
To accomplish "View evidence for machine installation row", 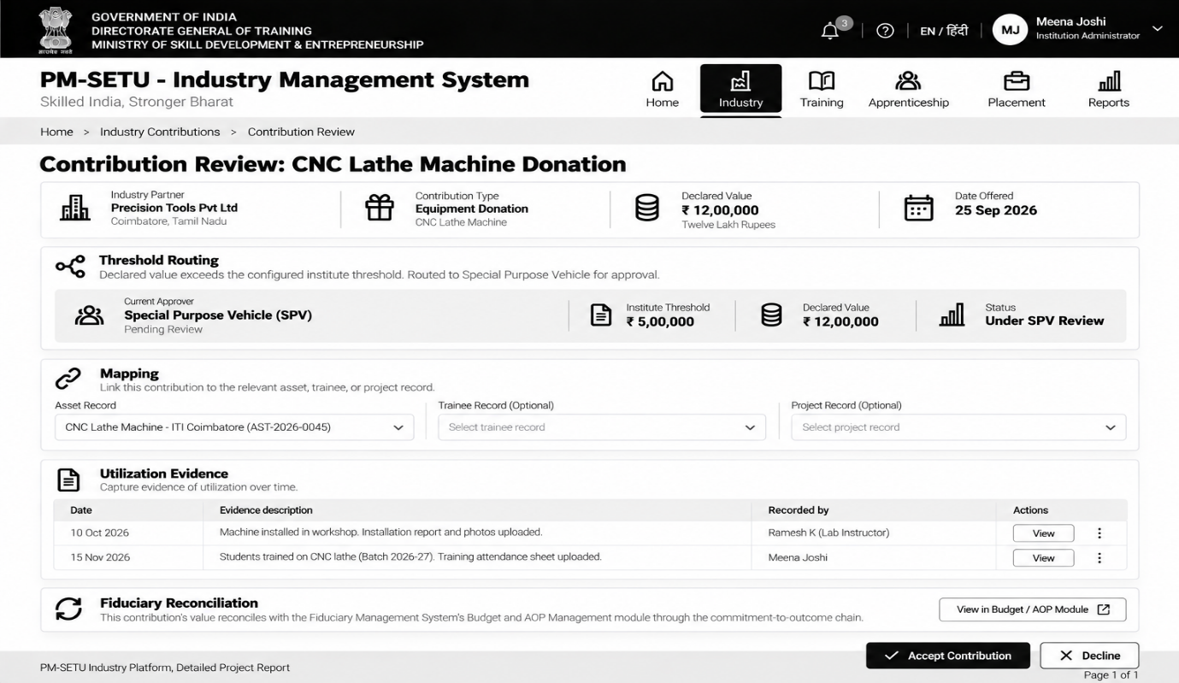I will 1044,533.
